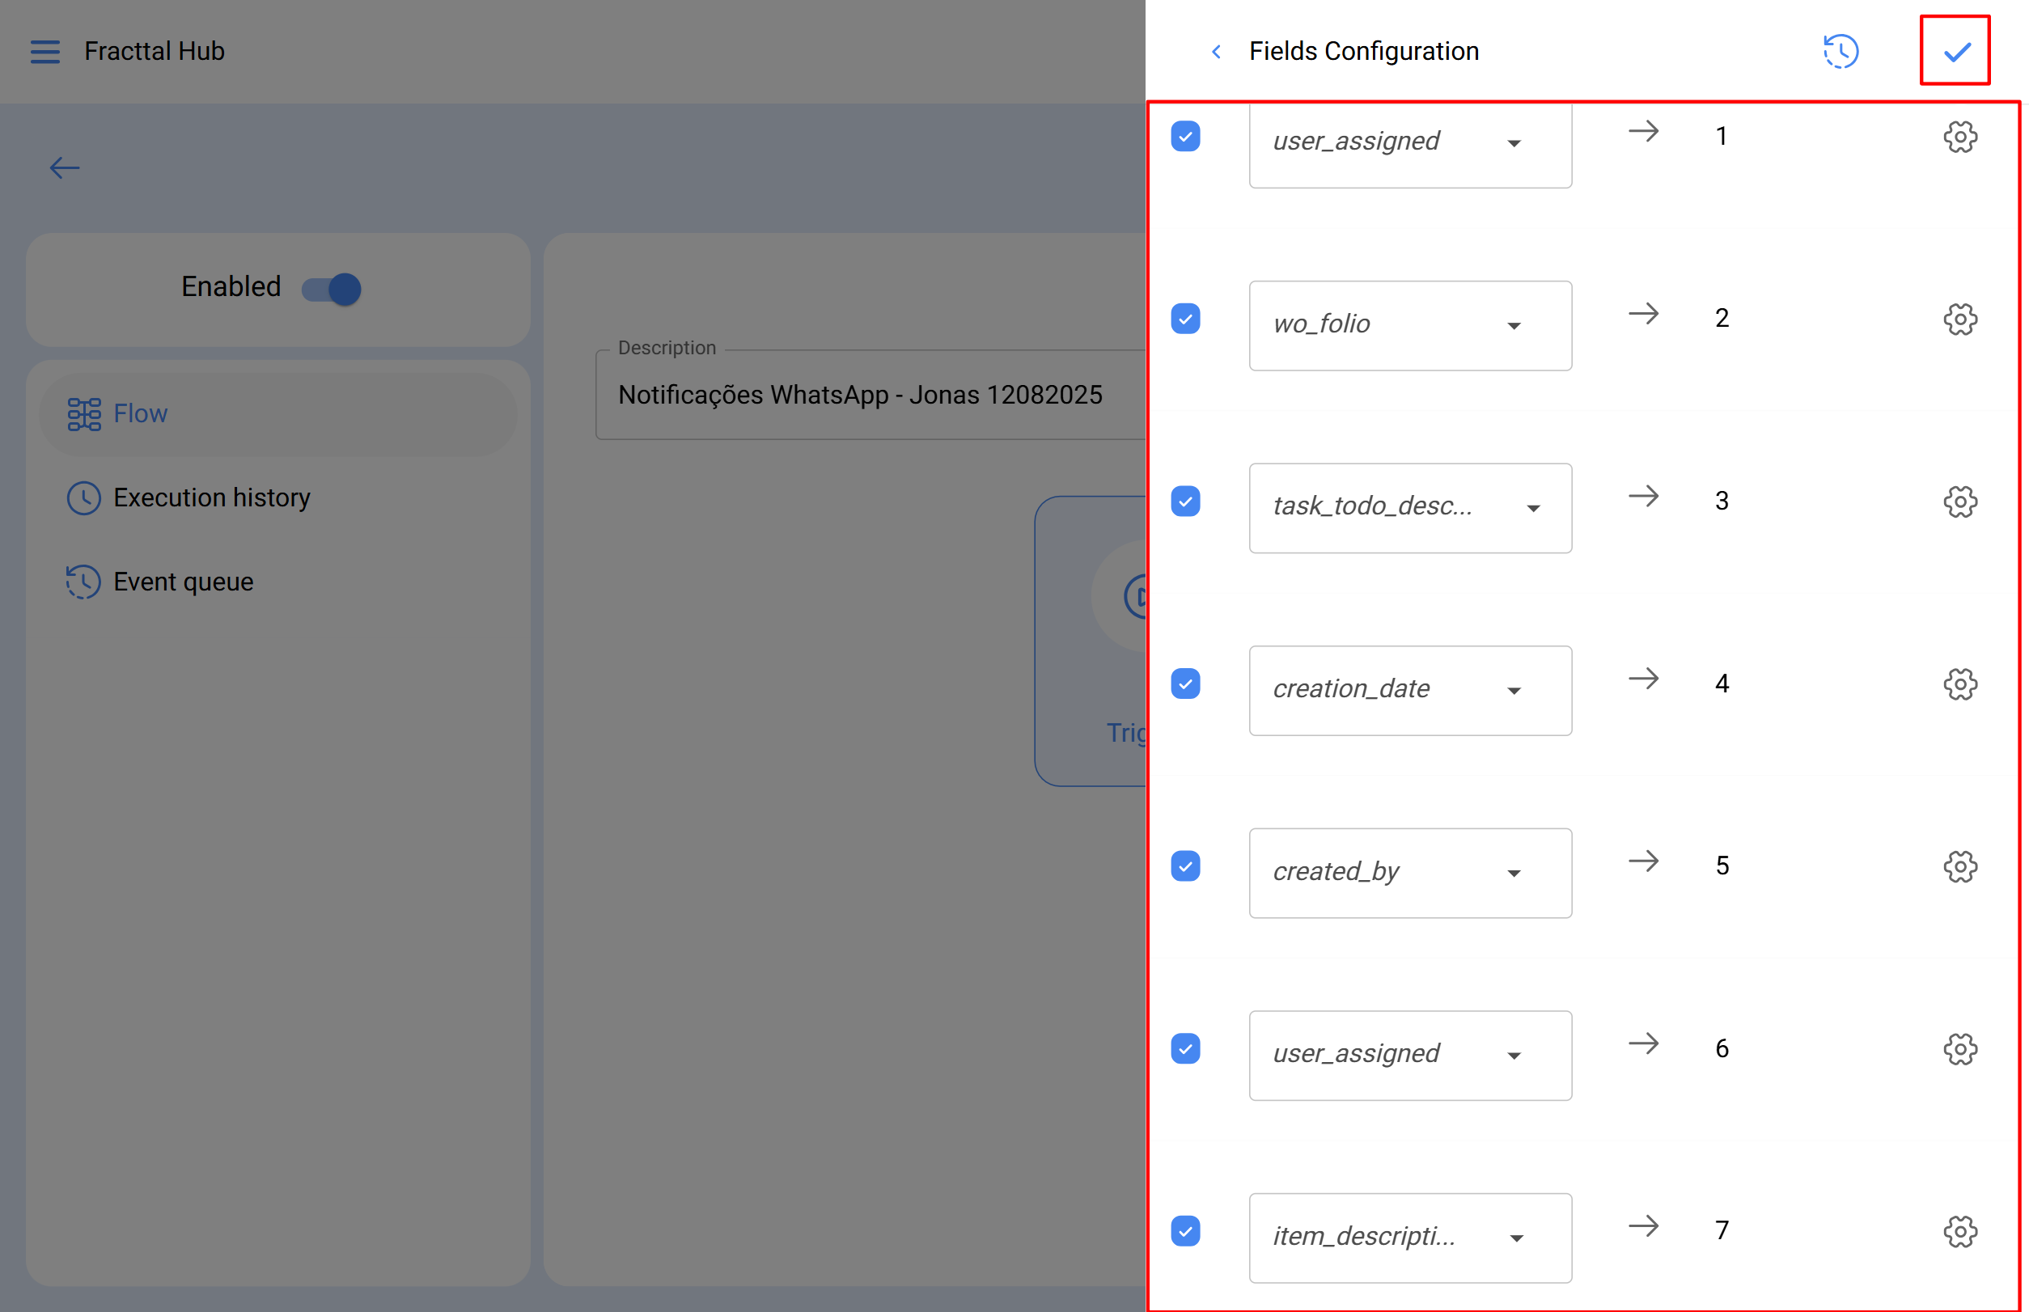Open Execution history in the sidebar
This screenshot has width=2029, height=1312.
pos(211,497)
